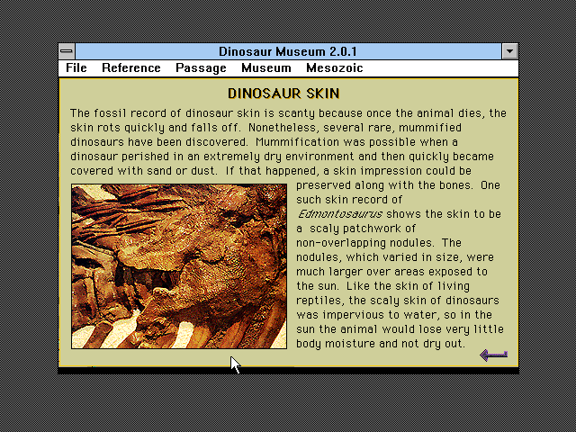The image size is (576, 432).
Task: Click the opening sentence 'The fossil record'
Action: pyautogui.click(x=116, y=113)
